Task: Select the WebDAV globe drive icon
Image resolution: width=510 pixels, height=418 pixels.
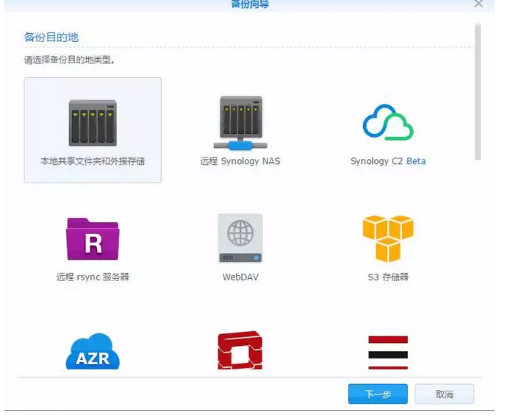Action: [240, 238]
